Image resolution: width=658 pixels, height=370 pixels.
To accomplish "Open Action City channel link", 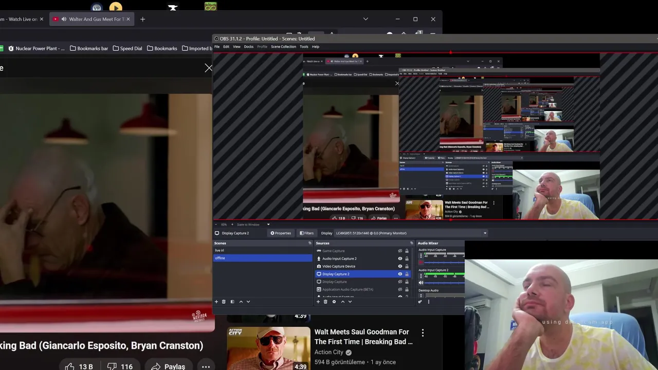I will [x=329, y=352].
